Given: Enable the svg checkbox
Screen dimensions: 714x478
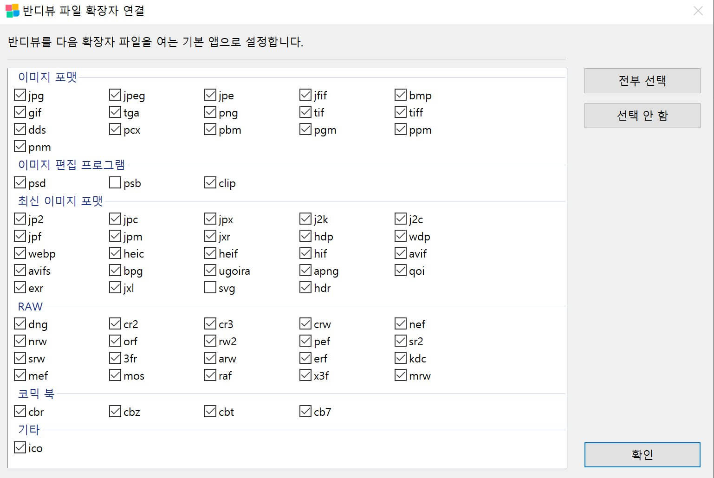Looking at the screenshot, I should [x=209, y=287].
